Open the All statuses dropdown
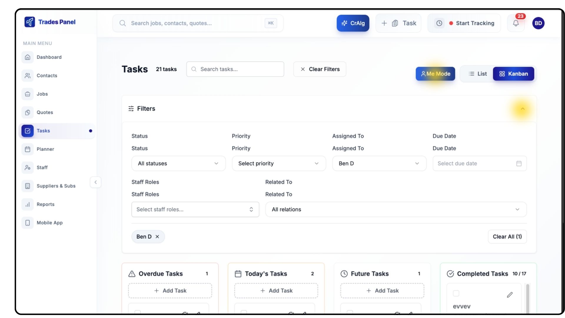Image resolution: width=565 pixels, height=318 pixels. (x=178, y=163)
